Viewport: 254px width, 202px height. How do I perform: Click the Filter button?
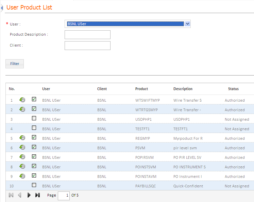point(15,64)
